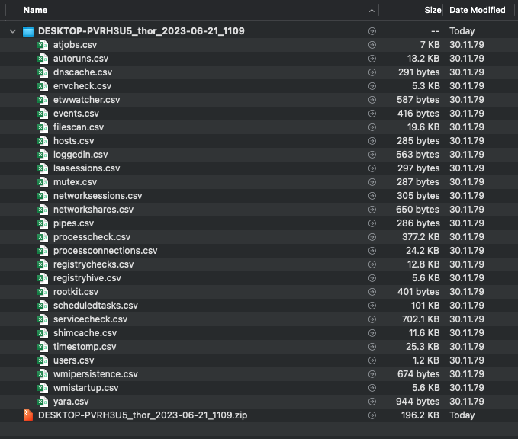
Task: Toggle sort direction arrow in Name column
Action: point(372,11)
